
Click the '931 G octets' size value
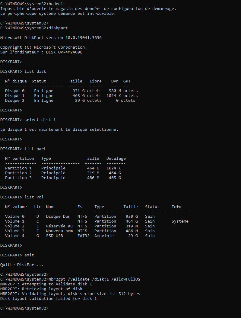pyautogui.click(x=87, y=91)
